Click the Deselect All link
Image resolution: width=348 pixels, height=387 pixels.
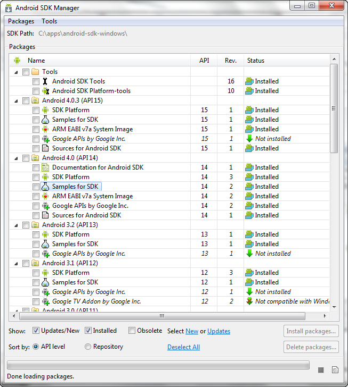183,347
